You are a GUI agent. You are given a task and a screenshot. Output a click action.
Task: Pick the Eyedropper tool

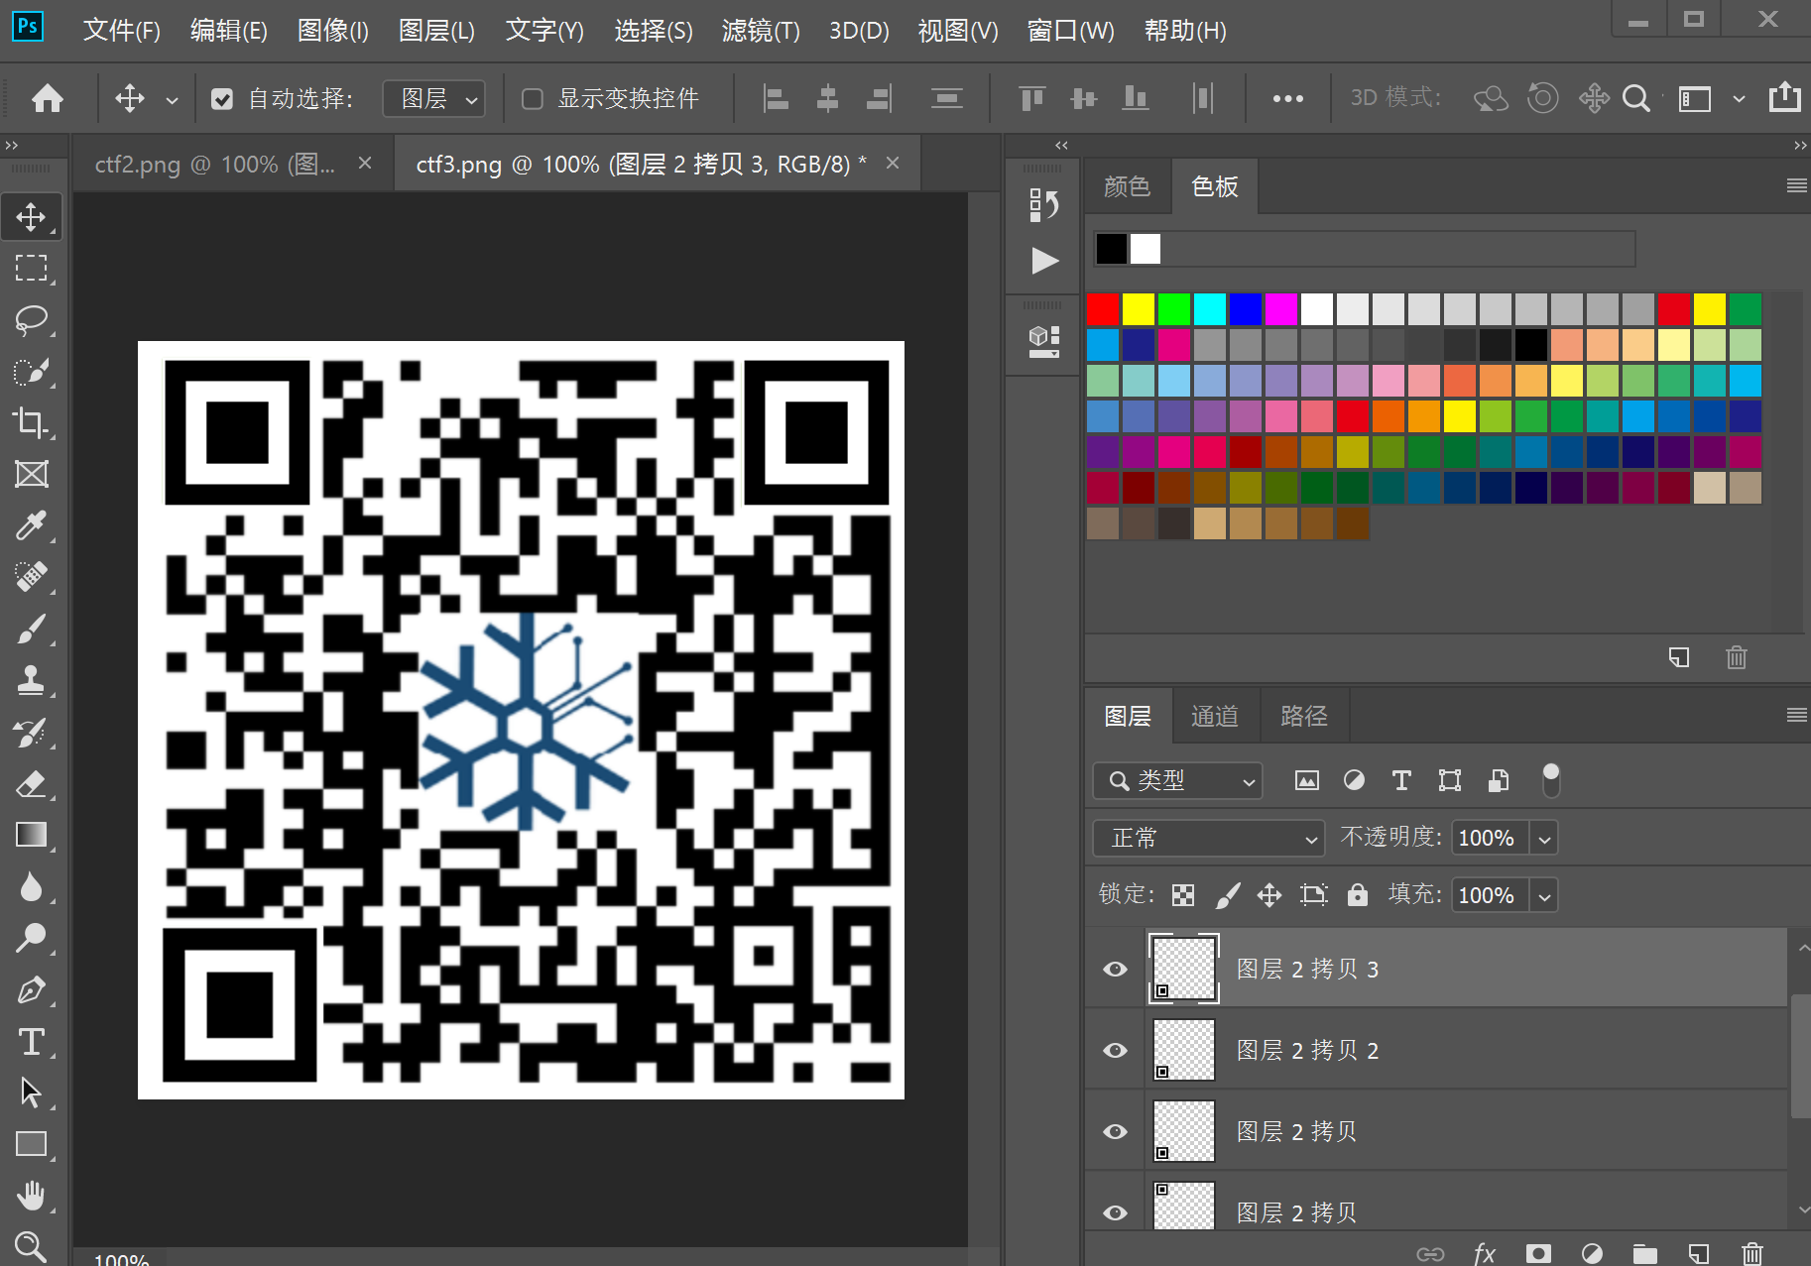click(x=31, y=525)
